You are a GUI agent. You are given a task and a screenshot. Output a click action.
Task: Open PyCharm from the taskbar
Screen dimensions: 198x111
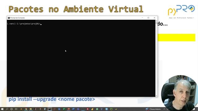tap(111, 109)
